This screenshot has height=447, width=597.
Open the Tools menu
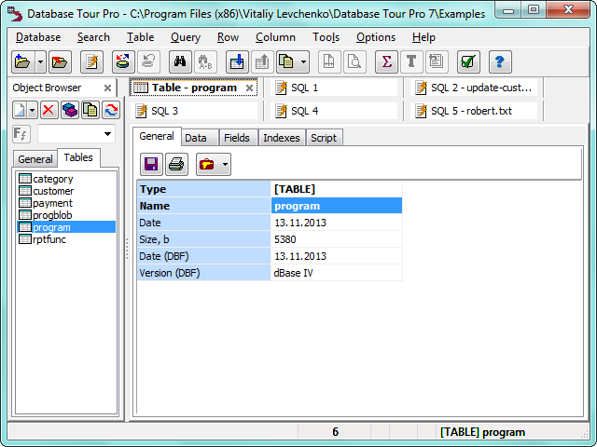coord(326,37)
